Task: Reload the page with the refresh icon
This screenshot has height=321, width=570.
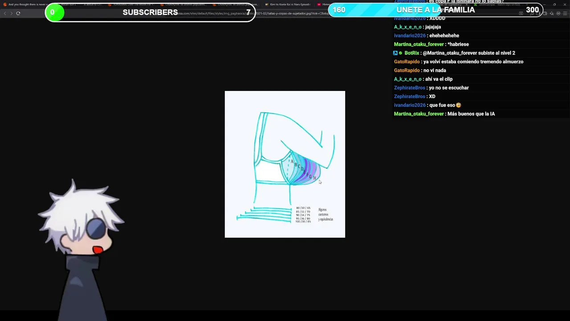Action: pyautogui.click(x=18, y=13)
